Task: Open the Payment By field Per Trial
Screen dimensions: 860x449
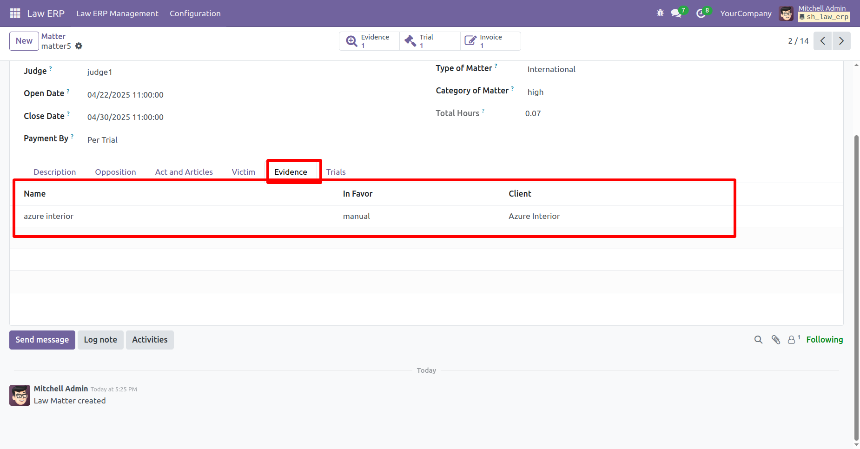Action: coord(102,140)
